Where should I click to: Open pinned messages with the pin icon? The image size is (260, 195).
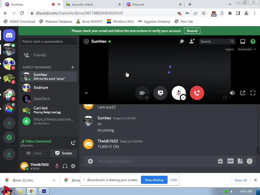click(x=182, y=41)
